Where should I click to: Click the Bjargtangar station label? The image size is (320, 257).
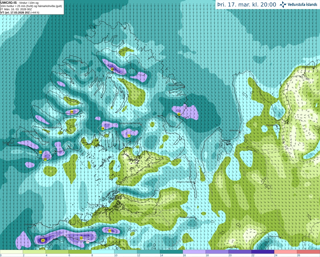(x=8, y=143)
